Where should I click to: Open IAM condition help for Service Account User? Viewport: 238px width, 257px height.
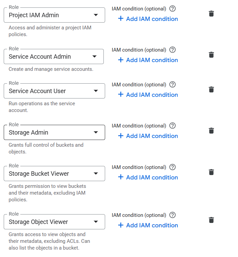pyautogui.click(x=172, y=85)
